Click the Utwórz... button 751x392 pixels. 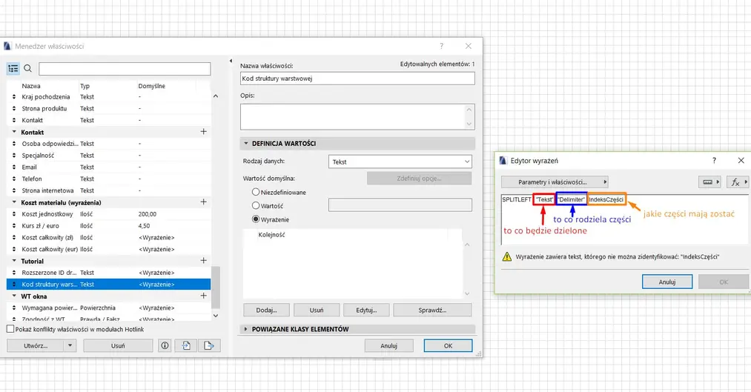(36, 345)
